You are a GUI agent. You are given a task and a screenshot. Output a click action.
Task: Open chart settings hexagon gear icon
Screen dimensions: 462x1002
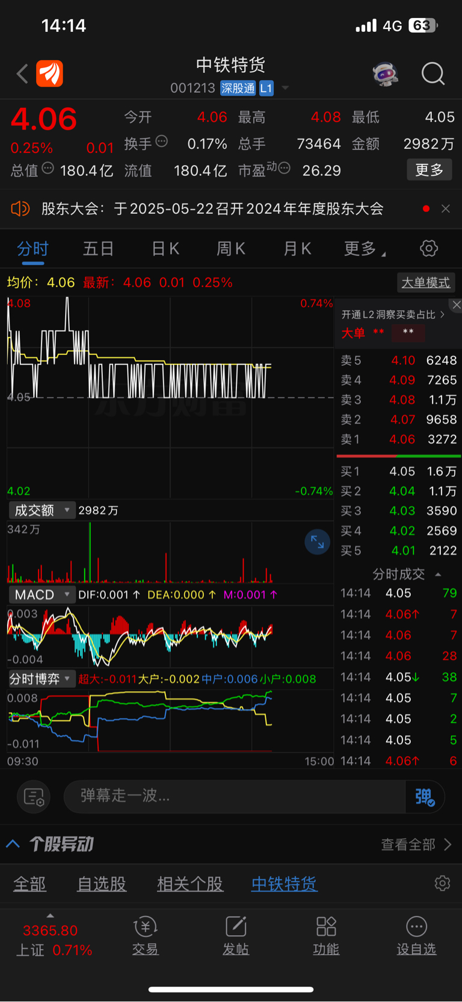click(x=429, y=248)
